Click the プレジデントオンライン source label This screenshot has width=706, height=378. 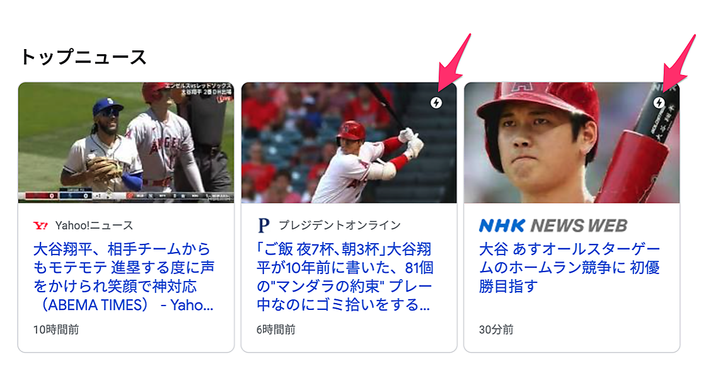tap(340, 225)
